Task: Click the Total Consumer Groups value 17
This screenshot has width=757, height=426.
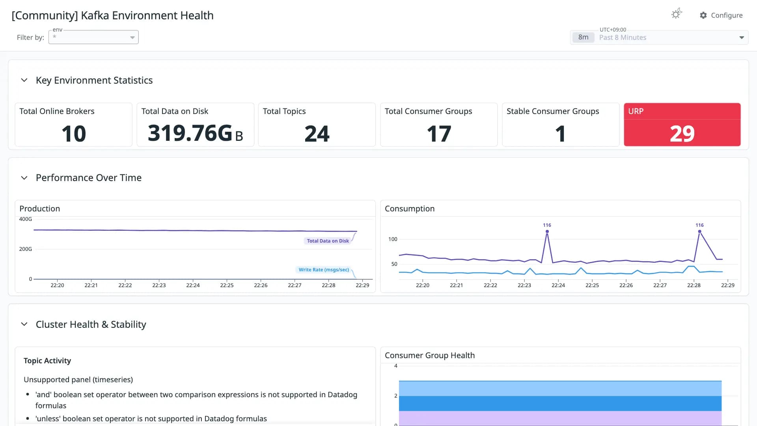Action: pyautogui.click(x=439, y=134)
